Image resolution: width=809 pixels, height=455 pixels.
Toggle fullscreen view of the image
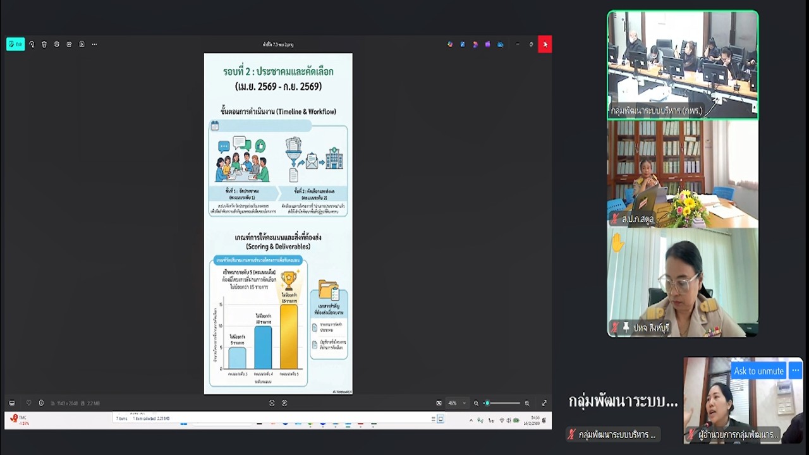[544, 403]
